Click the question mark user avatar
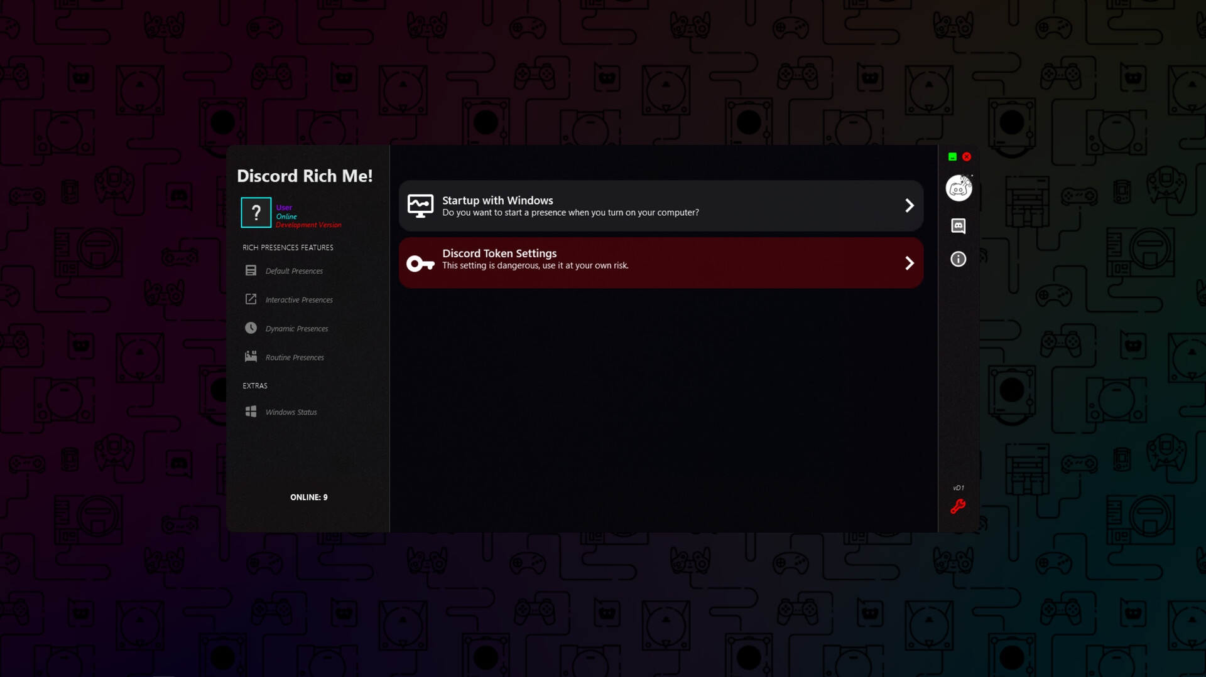 (256, 213)
